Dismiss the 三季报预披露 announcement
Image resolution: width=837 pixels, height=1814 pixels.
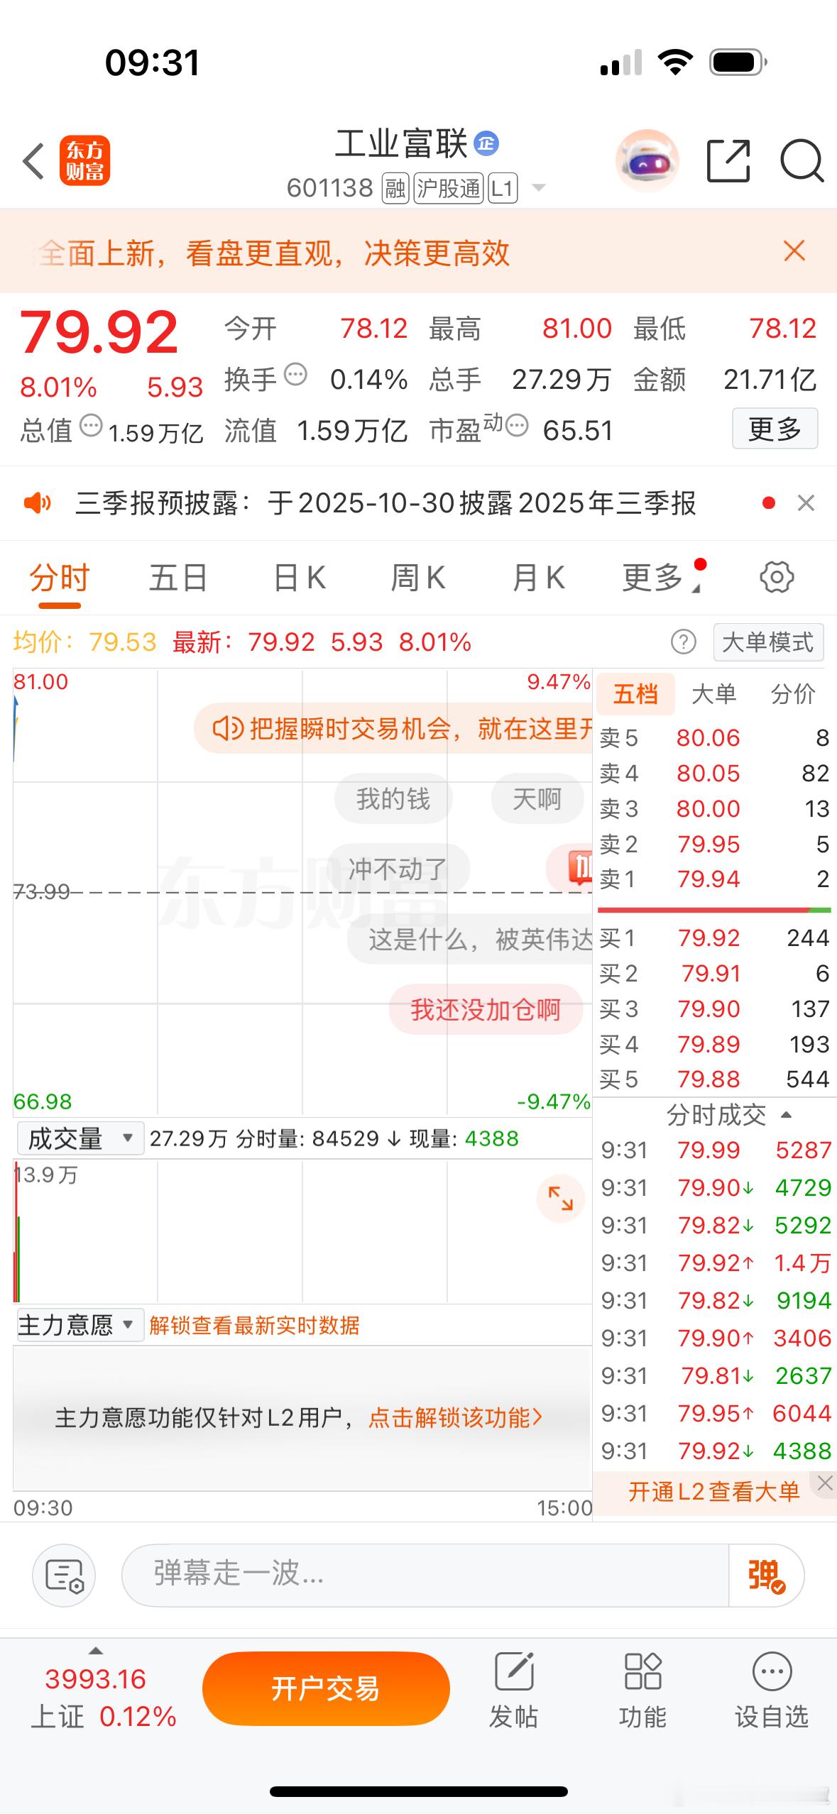click(x=806, y=503)
